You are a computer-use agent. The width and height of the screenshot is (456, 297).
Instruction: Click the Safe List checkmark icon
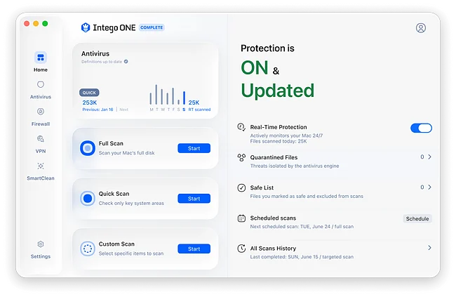[241, 187]
